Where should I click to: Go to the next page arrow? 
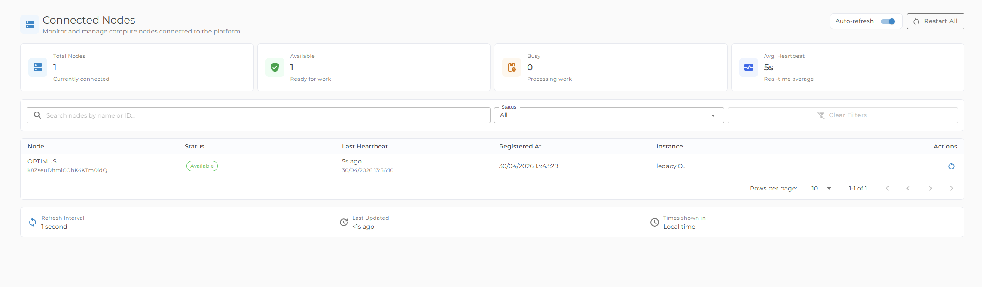click(x=930, y=188)
